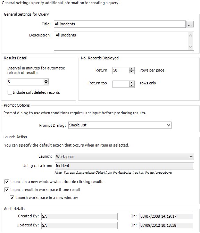Decrease Return top rows spinner down arrow
Screen dimensions: 200x233
pyautogui.click(x=131, y=85)
